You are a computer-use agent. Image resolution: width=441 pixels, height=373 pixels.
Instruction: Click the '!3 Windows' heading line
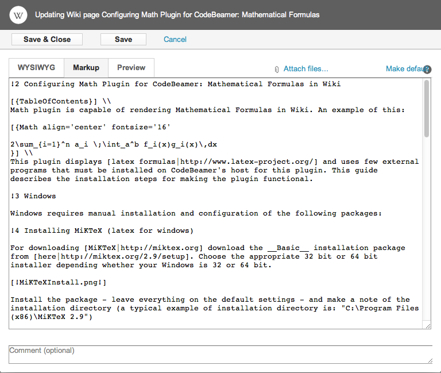click(x=33, y=196)
